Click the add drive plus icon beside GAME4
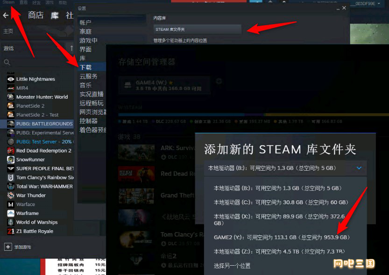389x275 pixels. pyautogui.click(x=219, y=81)
